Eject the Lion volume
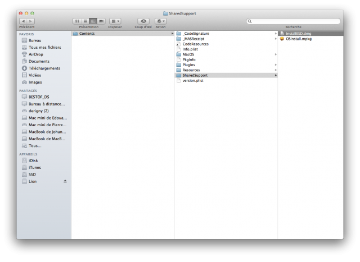This screenshot has width=360, height=262. click(x=65, y=181)
